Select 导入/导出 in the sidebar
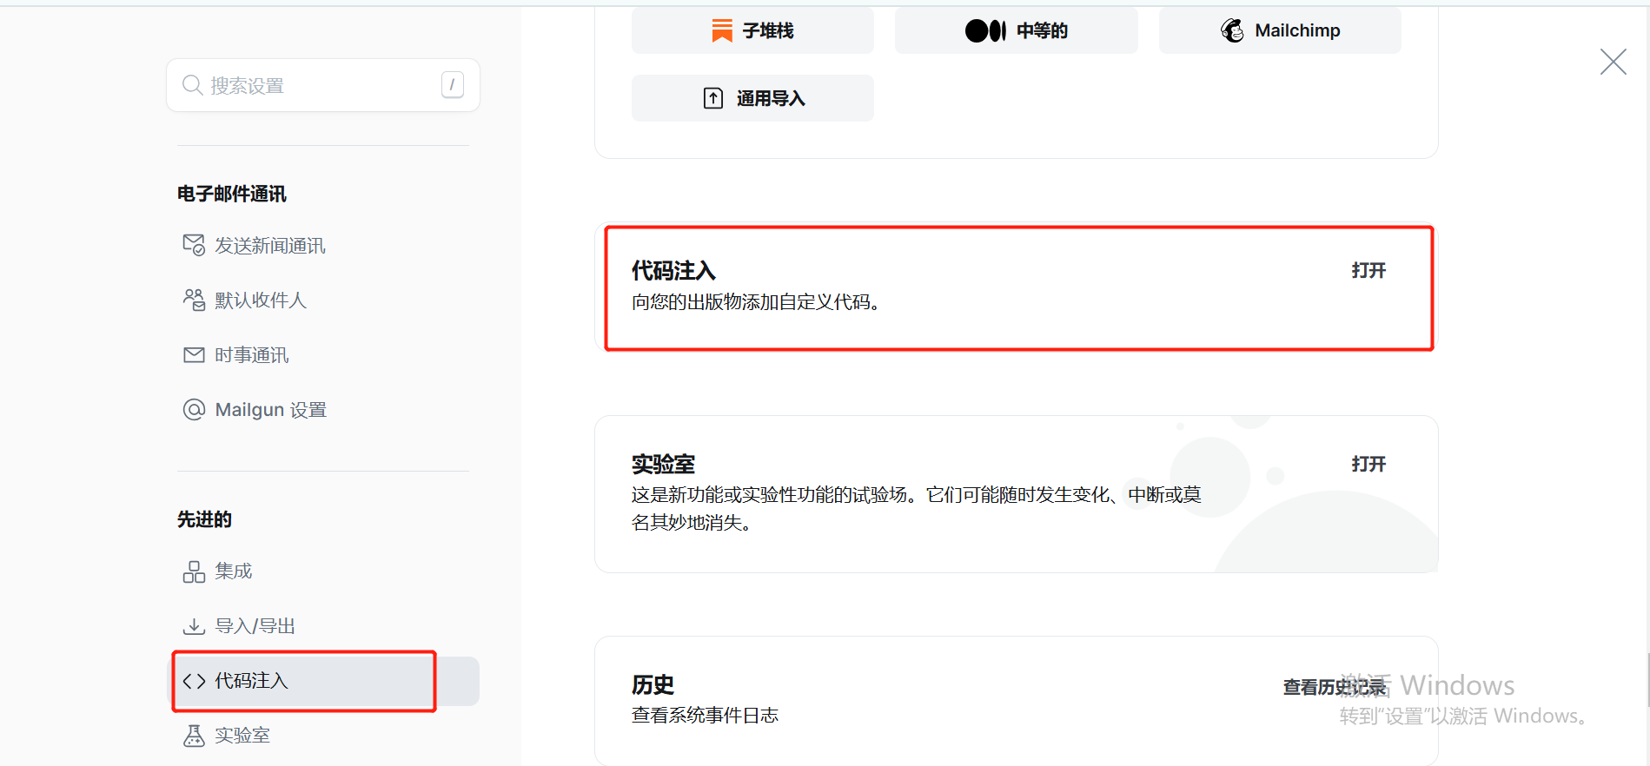Viewport: 1650px width, 766px height. (x=255, y=626)
